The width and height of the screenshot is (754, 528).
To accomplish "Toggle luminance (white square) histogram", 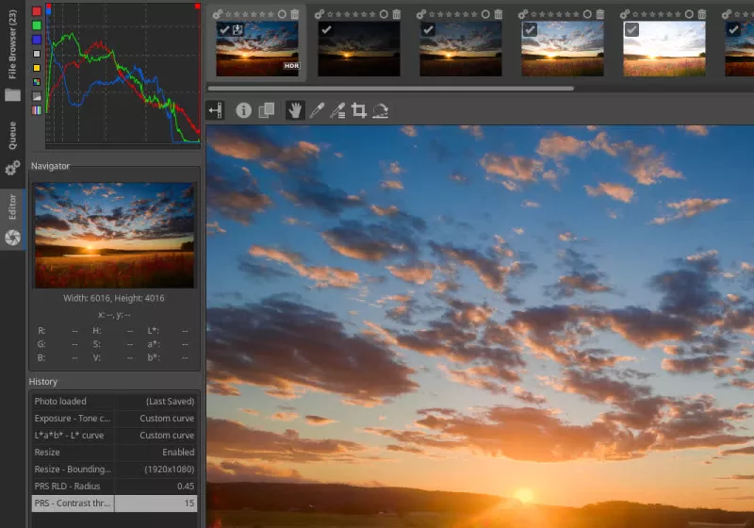I will point(37,54).
